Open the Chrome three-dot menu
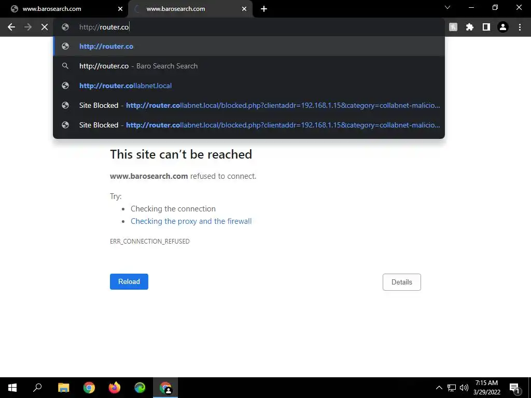531x398 pixels. coord(520,27)
